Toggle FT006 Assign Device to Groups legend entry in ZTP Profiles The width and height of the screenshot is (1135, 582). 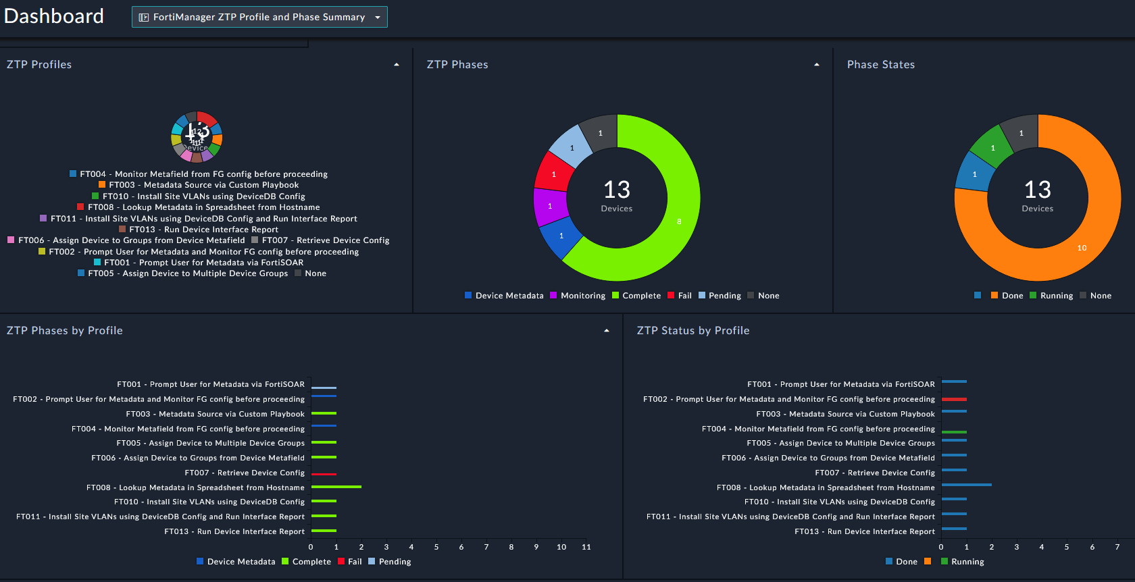click(126, 240)
